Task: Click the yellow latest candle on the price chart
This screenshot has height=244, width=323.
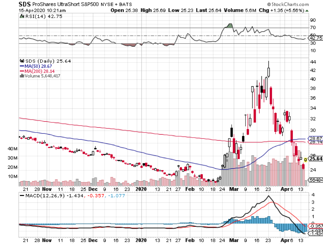Action: tap(305, 160)
